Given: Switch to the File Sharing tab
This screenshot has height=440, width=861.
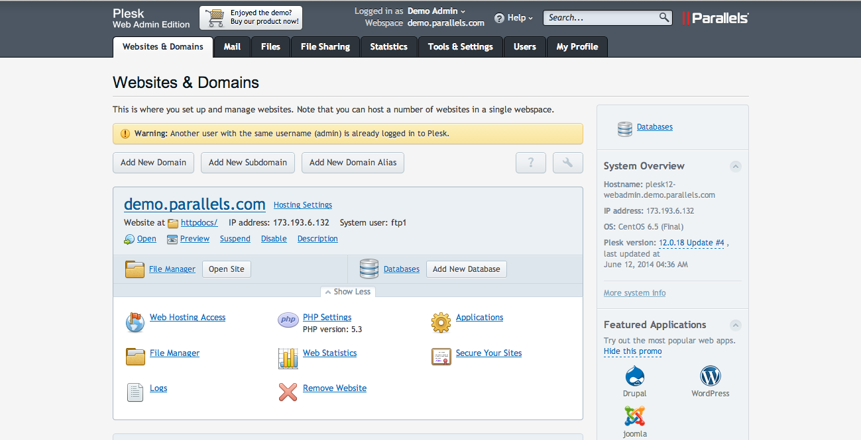Looking at the screenshot, I should [325, 47].
